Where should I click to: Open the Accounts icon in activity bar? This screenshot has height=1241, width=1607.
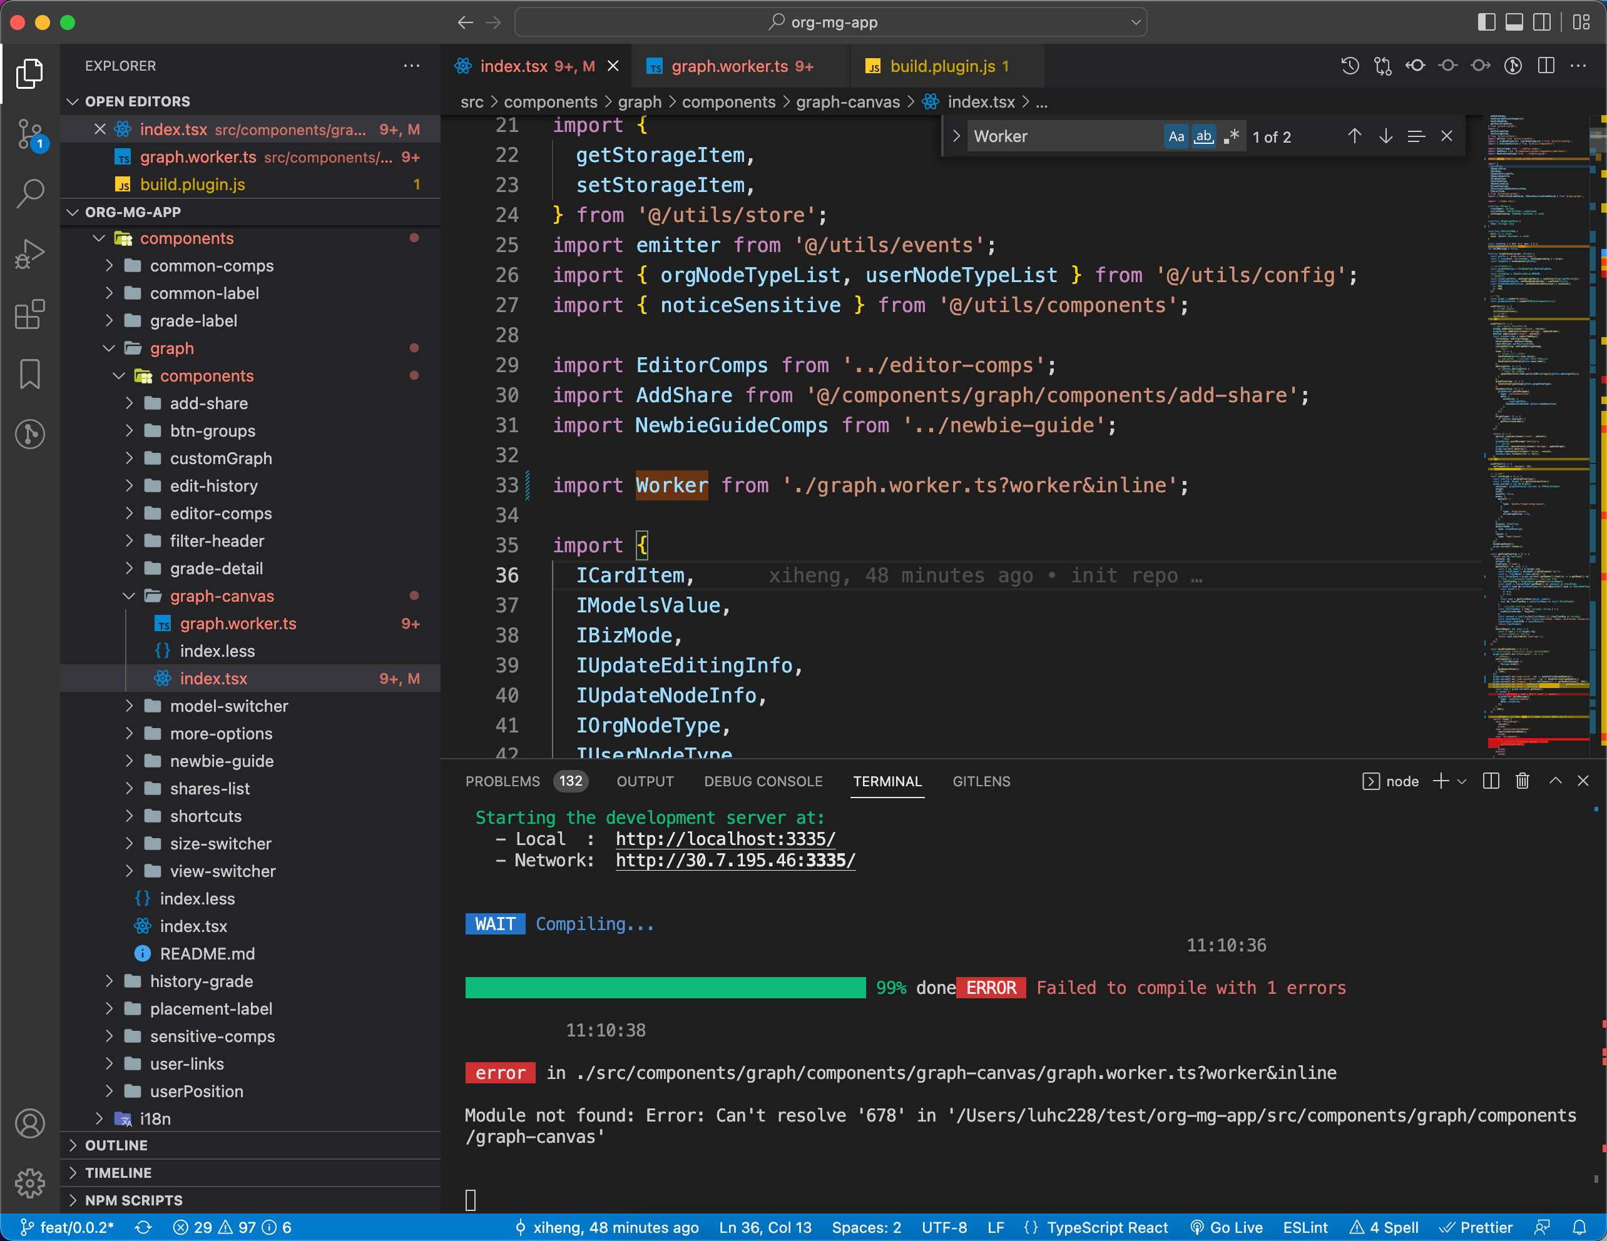coord(29,1123)
